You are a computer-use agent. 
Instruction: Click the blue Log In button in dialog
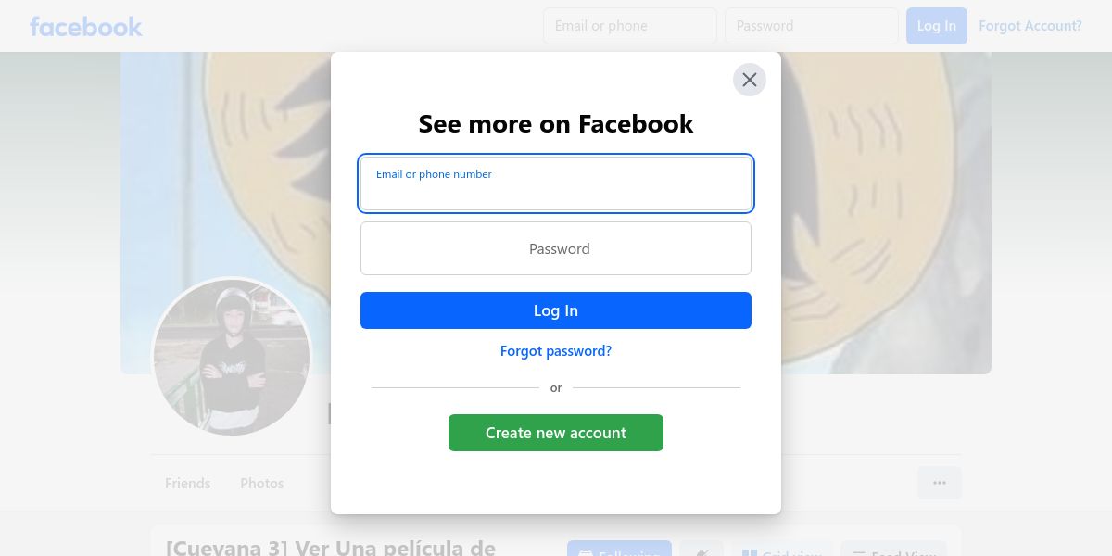click(x=556, y=310)
